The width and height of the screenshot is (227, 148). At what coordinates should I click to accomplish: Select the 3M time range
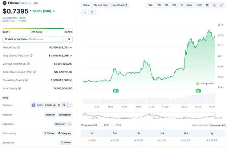174,5
